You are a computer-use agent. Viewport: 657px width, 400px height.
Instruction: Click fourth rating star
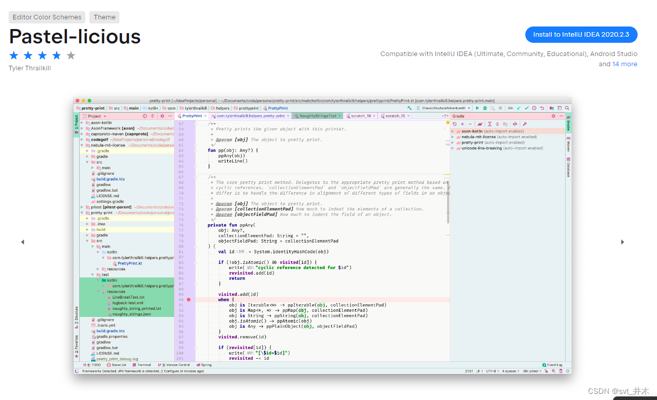tap(57, 56)
